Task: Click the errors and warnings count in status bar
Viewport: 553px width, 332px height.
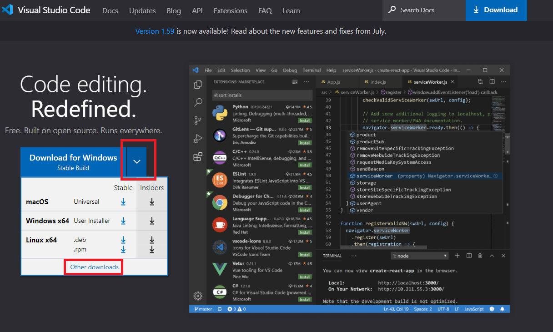Action: coord(236,309)
